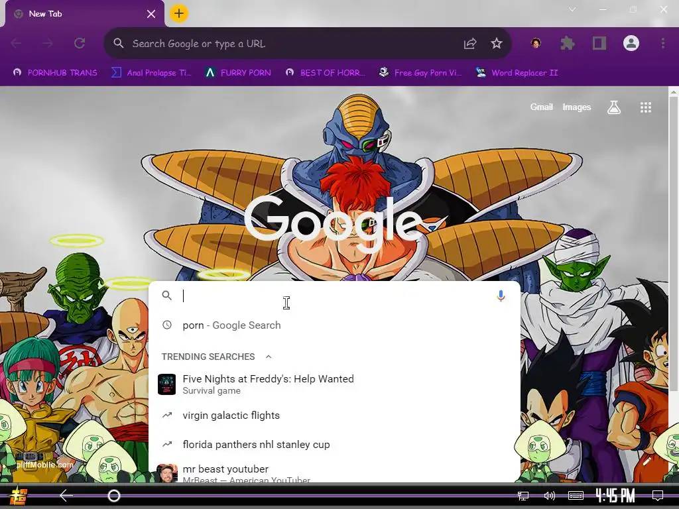The height and width of the screenshot is (509, 679).
Task: Start voice search with the microphone icon
Action: 501,296
